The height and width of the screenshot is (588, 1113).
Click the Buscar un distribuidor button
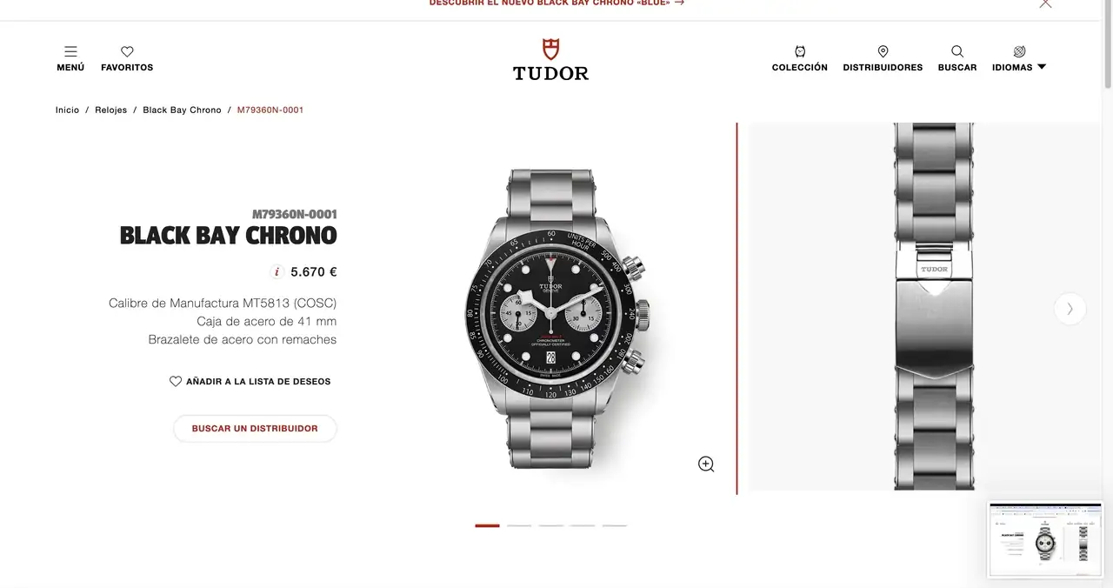[255, 429]
